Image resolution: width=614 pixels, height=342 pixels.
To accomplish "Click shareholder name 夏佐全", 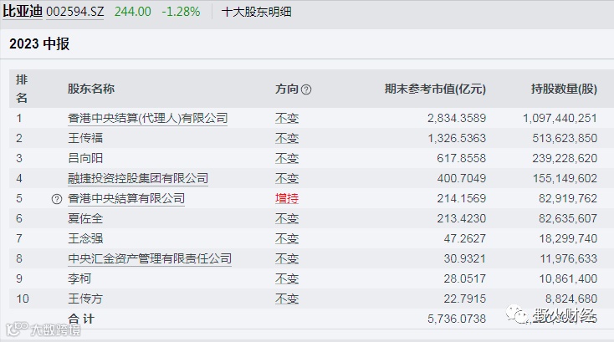I will pyautogui.click(x=85, y=218).
